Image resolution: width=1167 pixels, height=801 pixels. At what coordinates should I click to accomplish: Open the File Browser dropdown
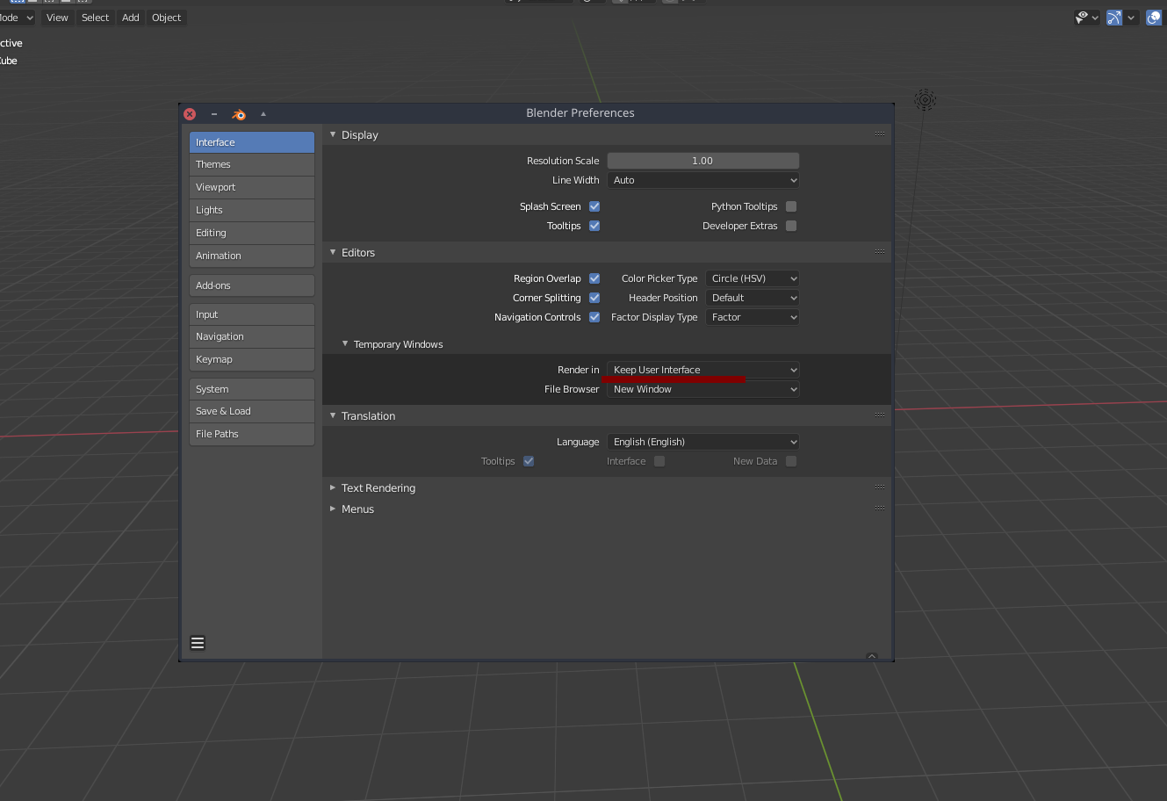tap(703, 389)
